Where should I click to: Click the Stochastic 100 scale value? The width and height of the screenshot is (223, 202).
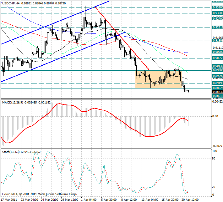pos(215,151)
